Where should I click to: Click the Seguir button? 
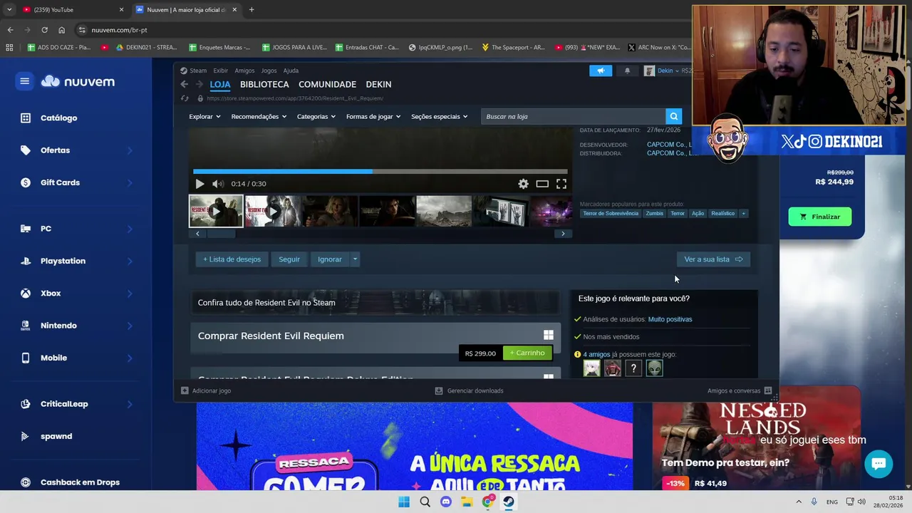point(289,259)
